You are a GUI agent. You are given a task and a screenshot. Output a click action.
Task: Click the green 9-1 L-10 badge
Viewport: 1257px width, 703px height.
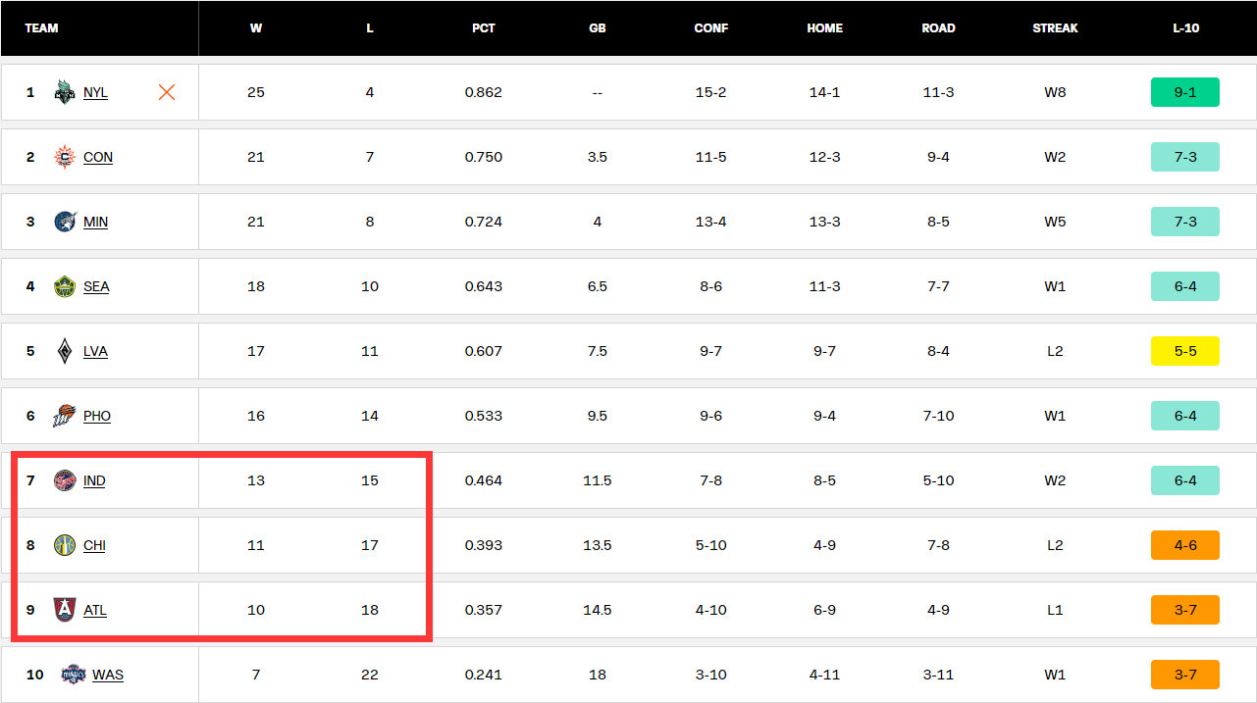coord(1184,92)
